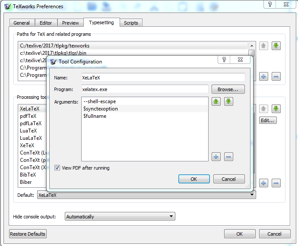Click the paths list scrollbar up arrow
This screenshot has width=298, height=246.
(x=252, y=46)
